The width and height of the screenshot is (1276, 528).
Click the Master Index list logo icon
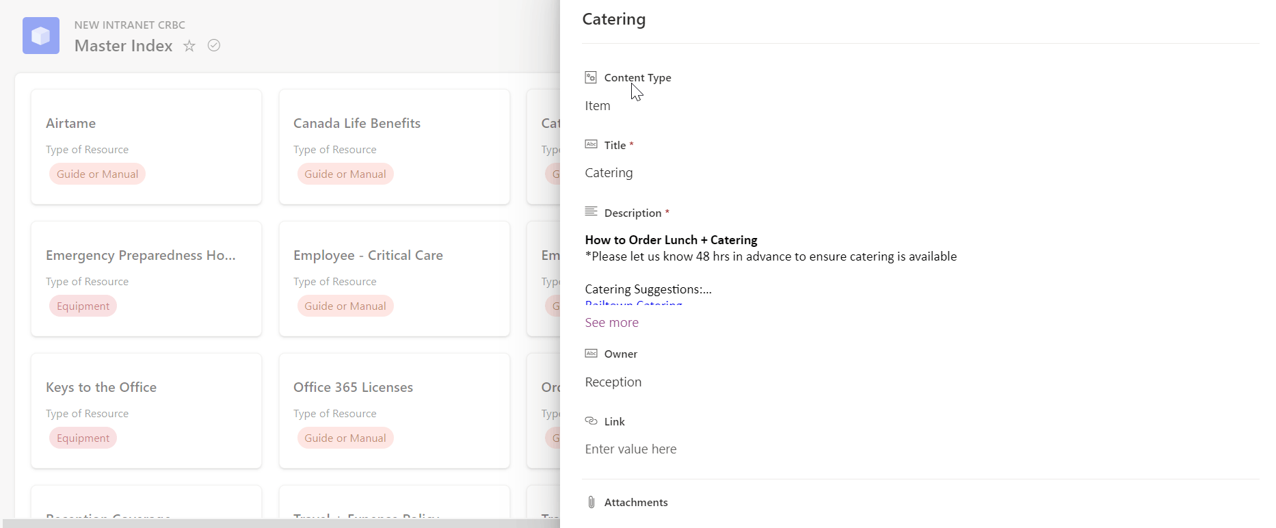(41, 36)
